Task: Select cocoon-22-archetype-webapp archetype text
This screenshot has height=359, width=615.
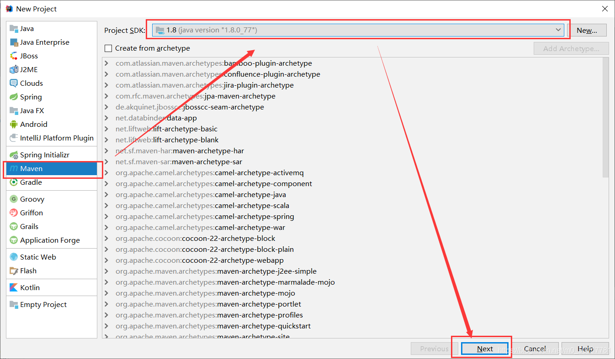Action: [233, 260]
